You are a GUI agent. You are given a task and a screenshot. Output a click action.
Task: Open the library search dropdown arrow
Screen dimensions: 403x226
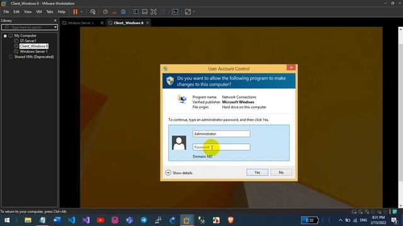(x=55, y=27)
